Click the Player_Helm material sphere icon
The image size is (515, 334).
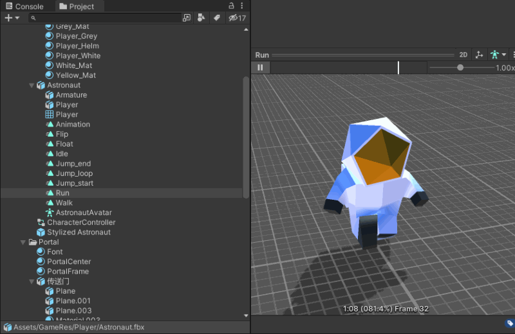pyautogui.click(x=50, y=46)
